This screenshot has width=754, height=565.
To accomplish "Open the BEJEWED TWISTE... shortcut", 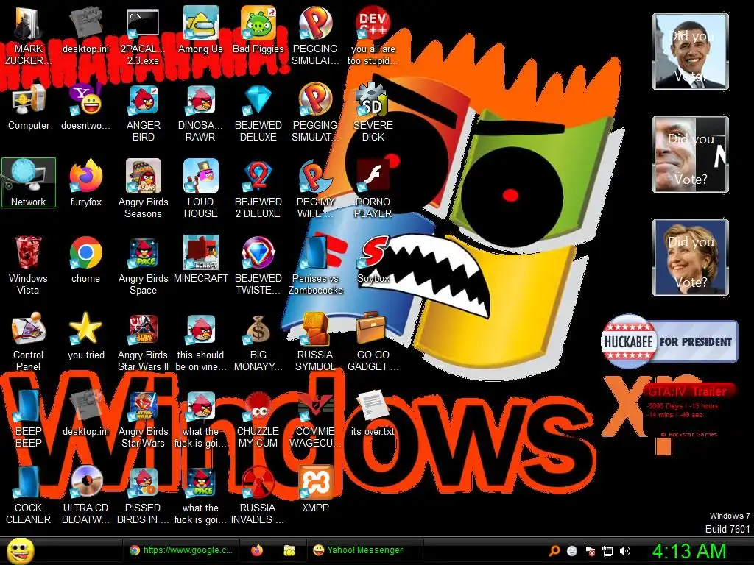I will click(258, 265).
